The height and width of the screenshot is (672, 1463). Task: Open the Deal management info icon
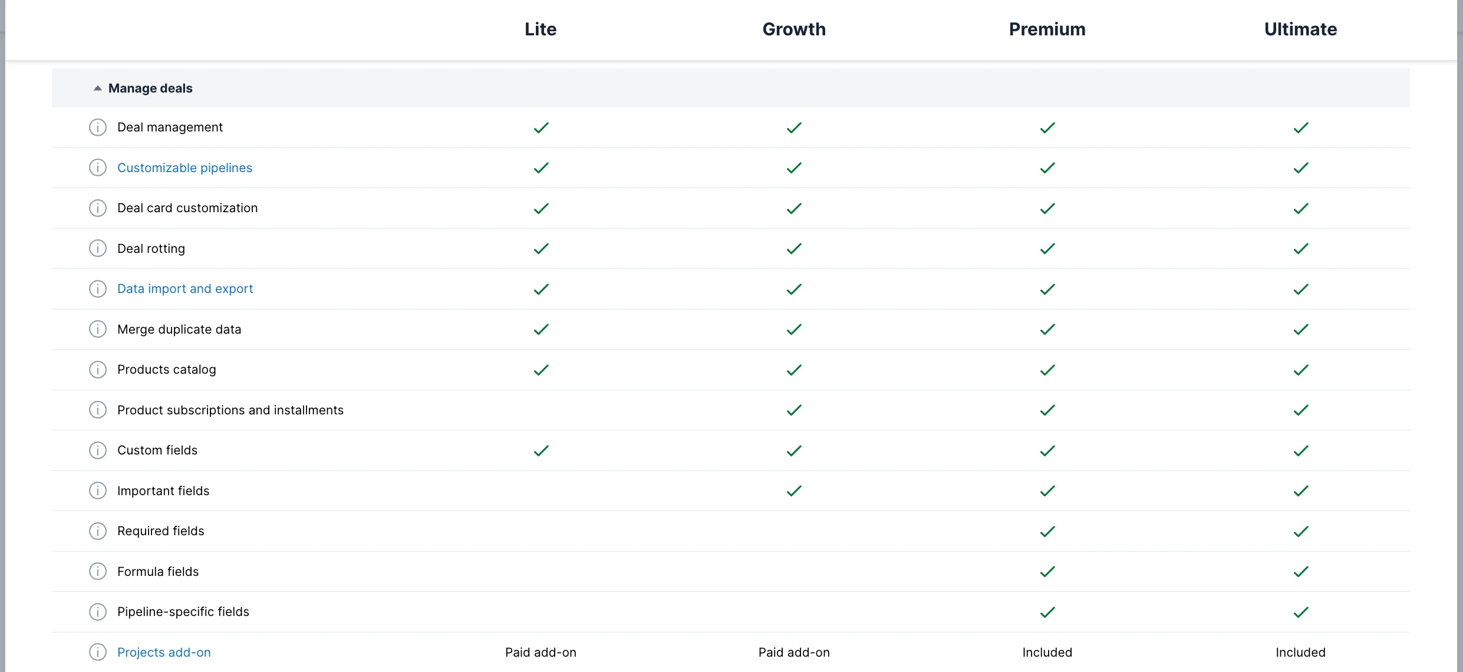tap(98, 127)
